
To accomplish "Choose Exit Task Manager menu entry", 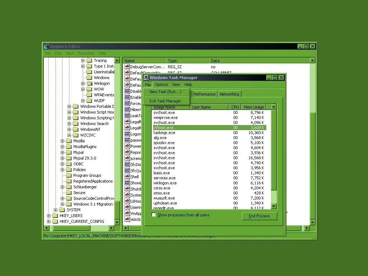I will [165, 101].
